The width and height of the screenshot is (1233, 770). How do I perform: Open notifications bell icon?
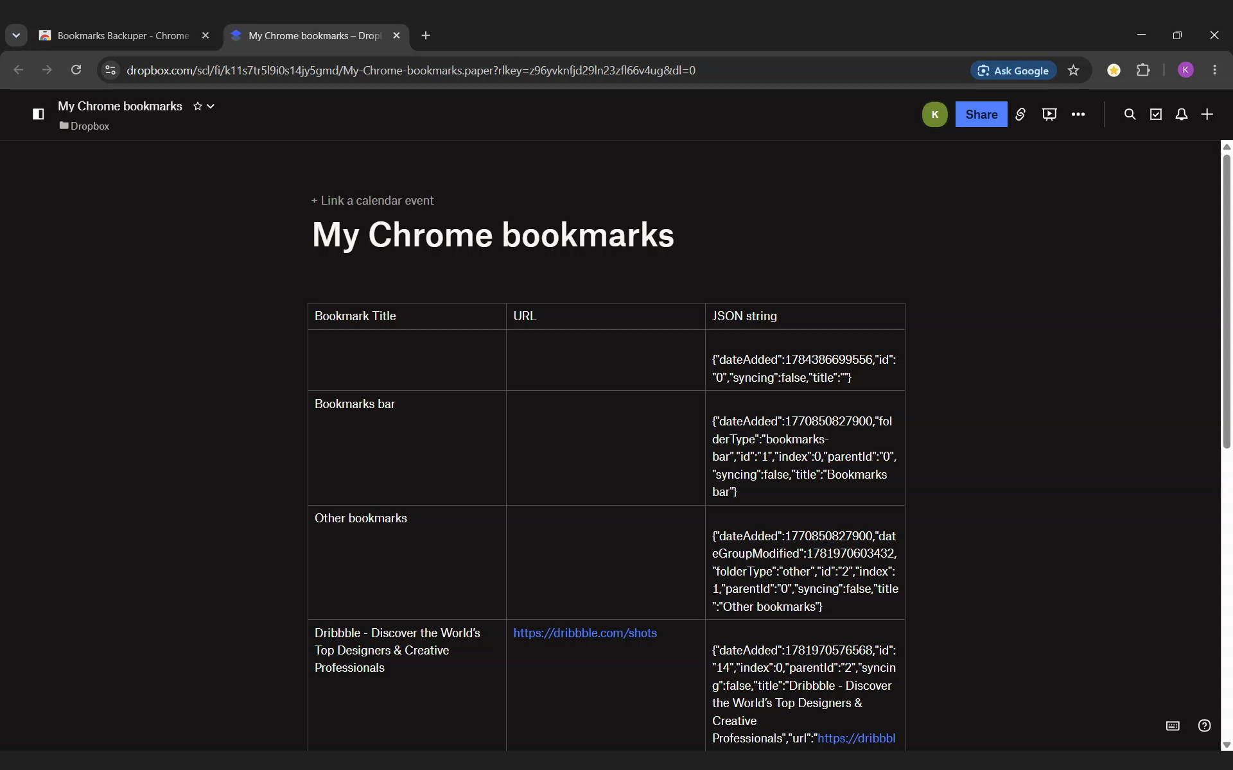point(1182,114)
